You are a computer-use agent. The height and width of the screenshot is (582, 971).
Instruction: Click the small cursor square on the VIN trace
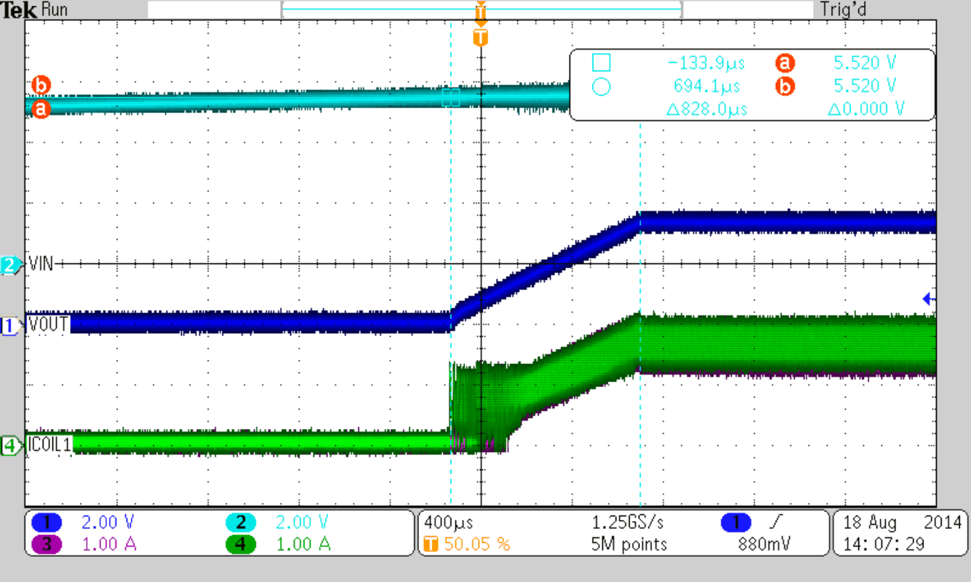click(x=451, y=98)
